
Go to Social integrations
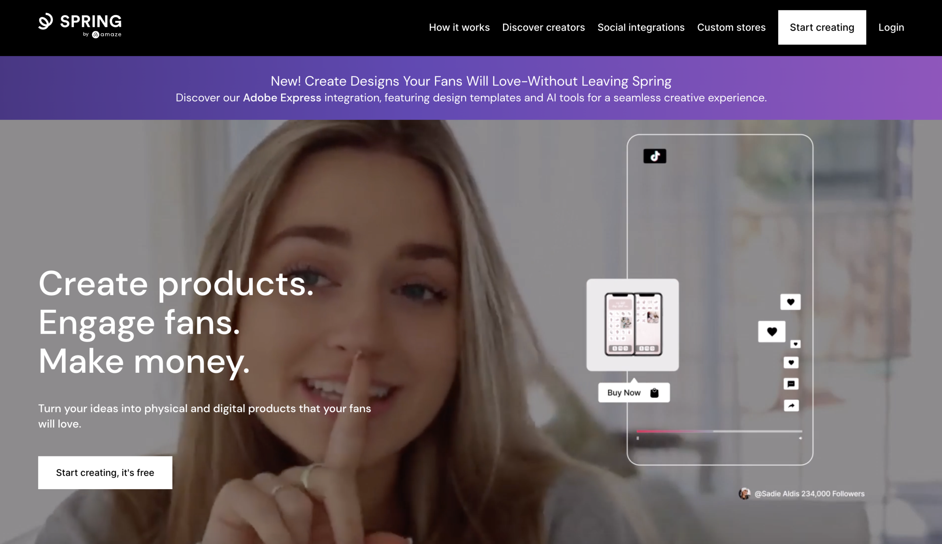point(641,27)
